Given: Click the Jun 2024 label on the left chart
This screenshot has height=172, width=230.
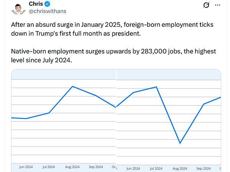Looking at the screenshot, I should click(26, 167).
